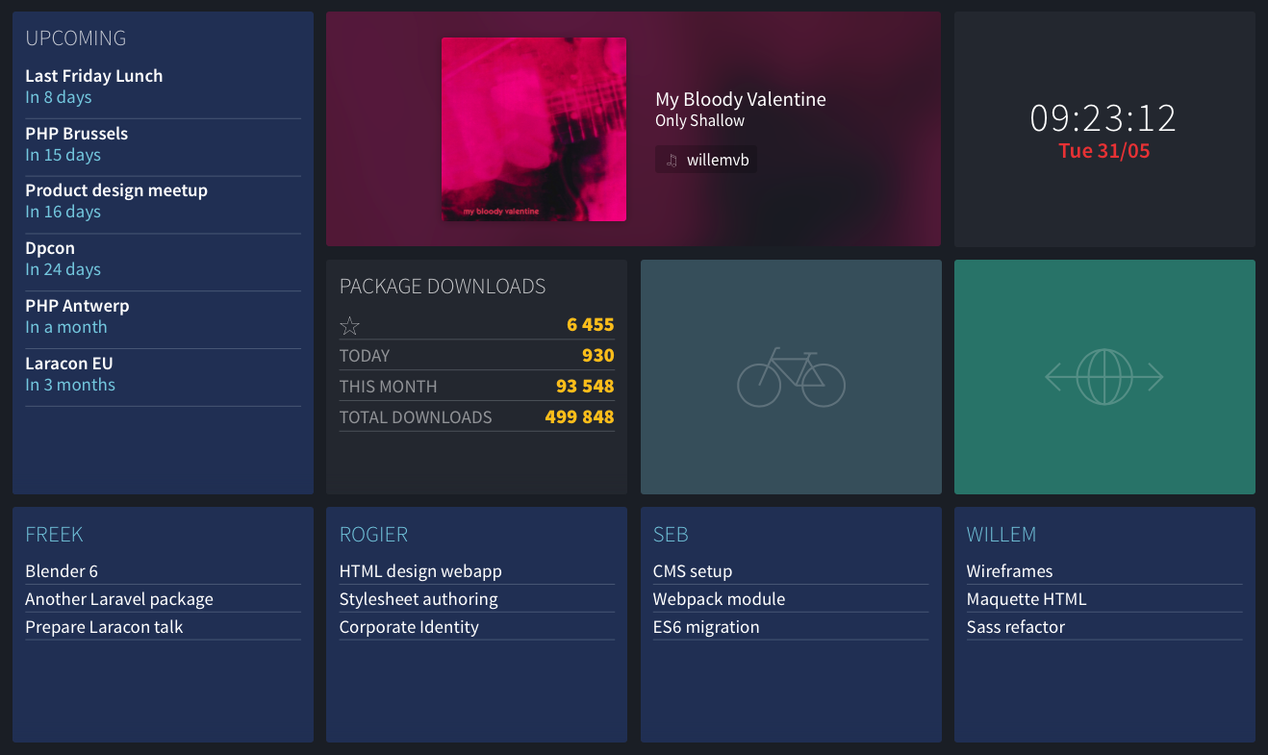
Task: Click the willemvb user badge
Action: point(706,160)
